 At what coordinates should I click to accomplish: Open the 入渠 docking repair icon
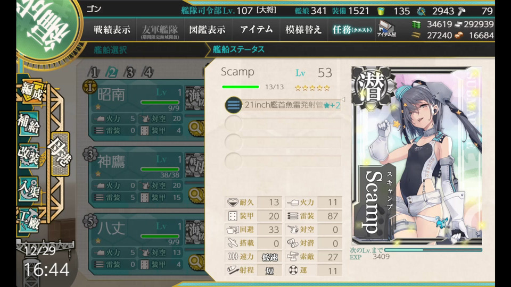pos(29,188)
